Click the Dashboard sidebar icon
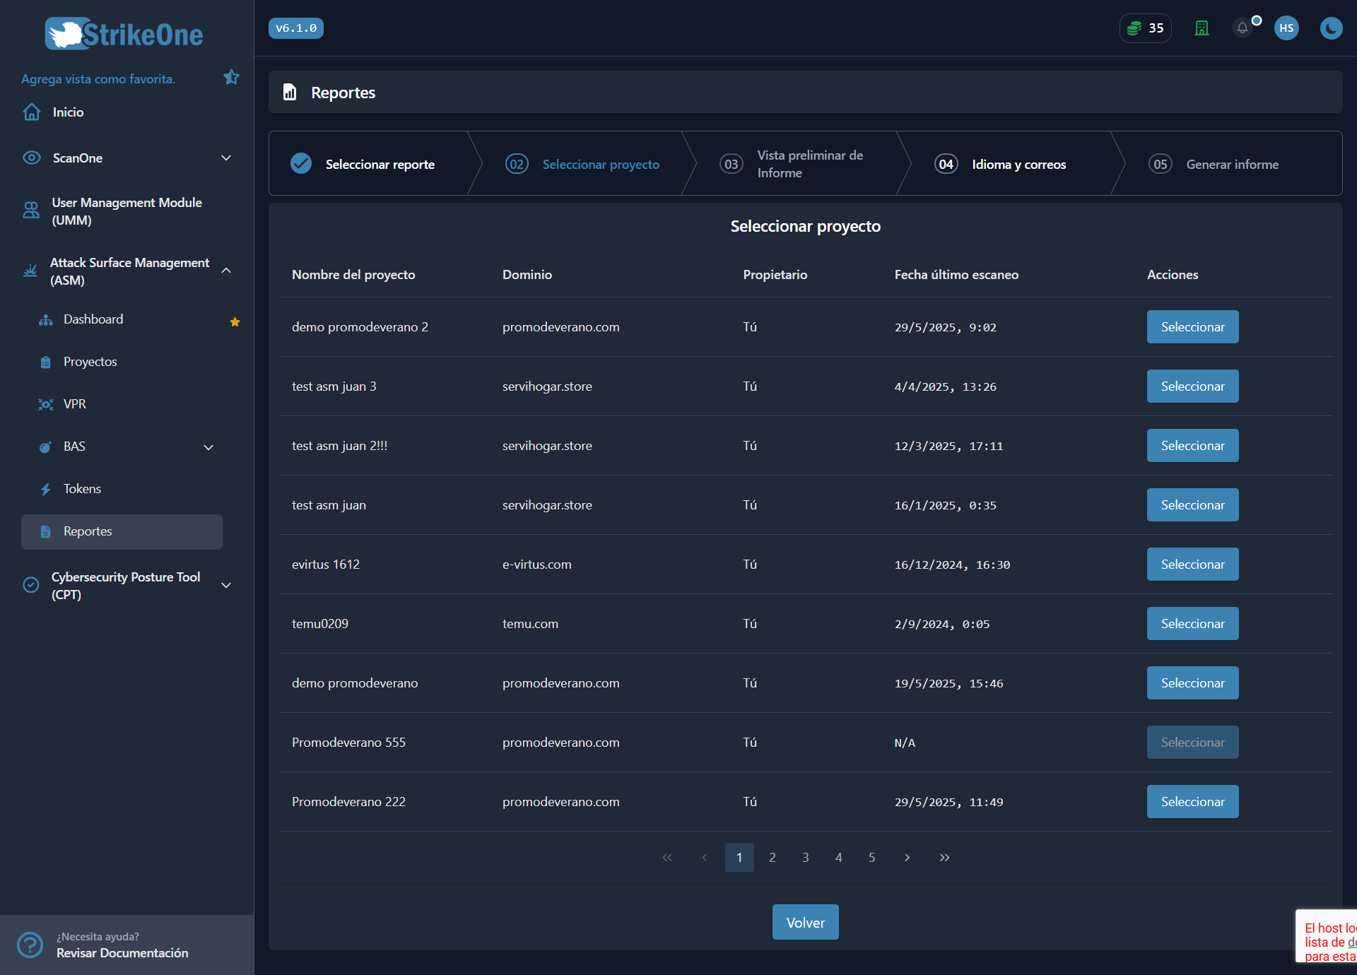 click(46, 319)
